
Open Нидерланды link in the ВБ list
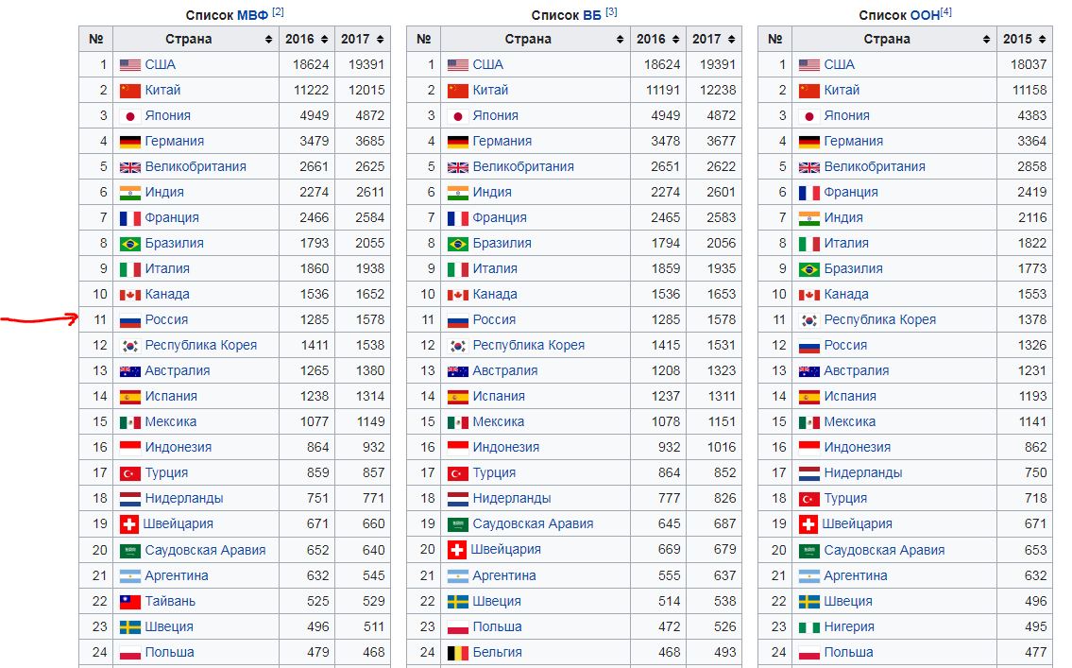pos(511,499)
